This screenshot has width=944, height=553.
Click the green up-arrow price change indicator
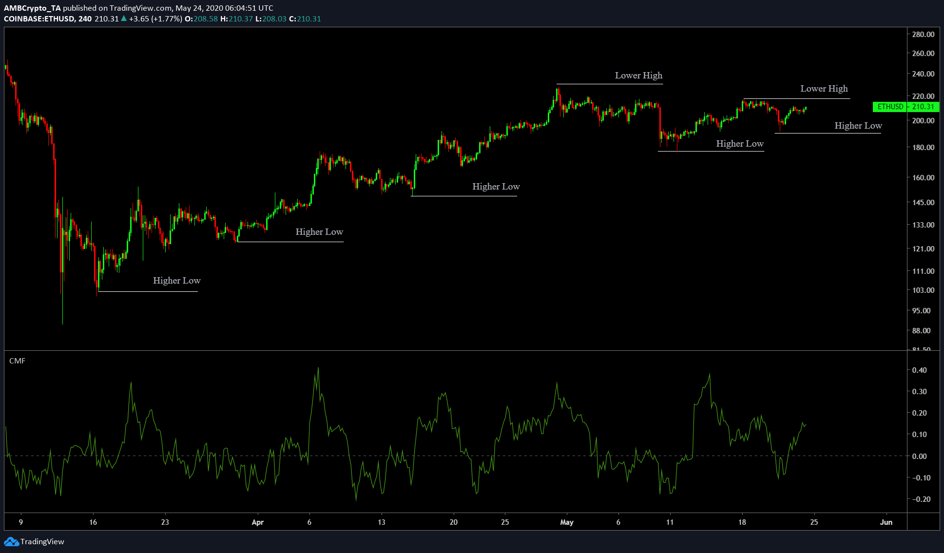pos(124,19)
